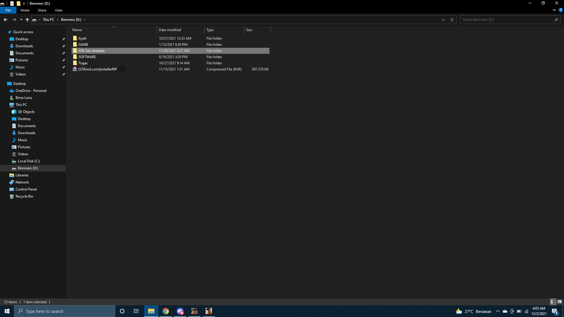Open the Ayah folder
Screen dimensions: 564x317
[x=82, y=38]
